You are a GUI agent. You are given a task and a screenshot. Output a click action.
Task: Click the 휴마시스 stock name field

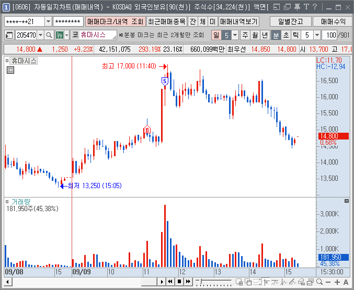94,35
